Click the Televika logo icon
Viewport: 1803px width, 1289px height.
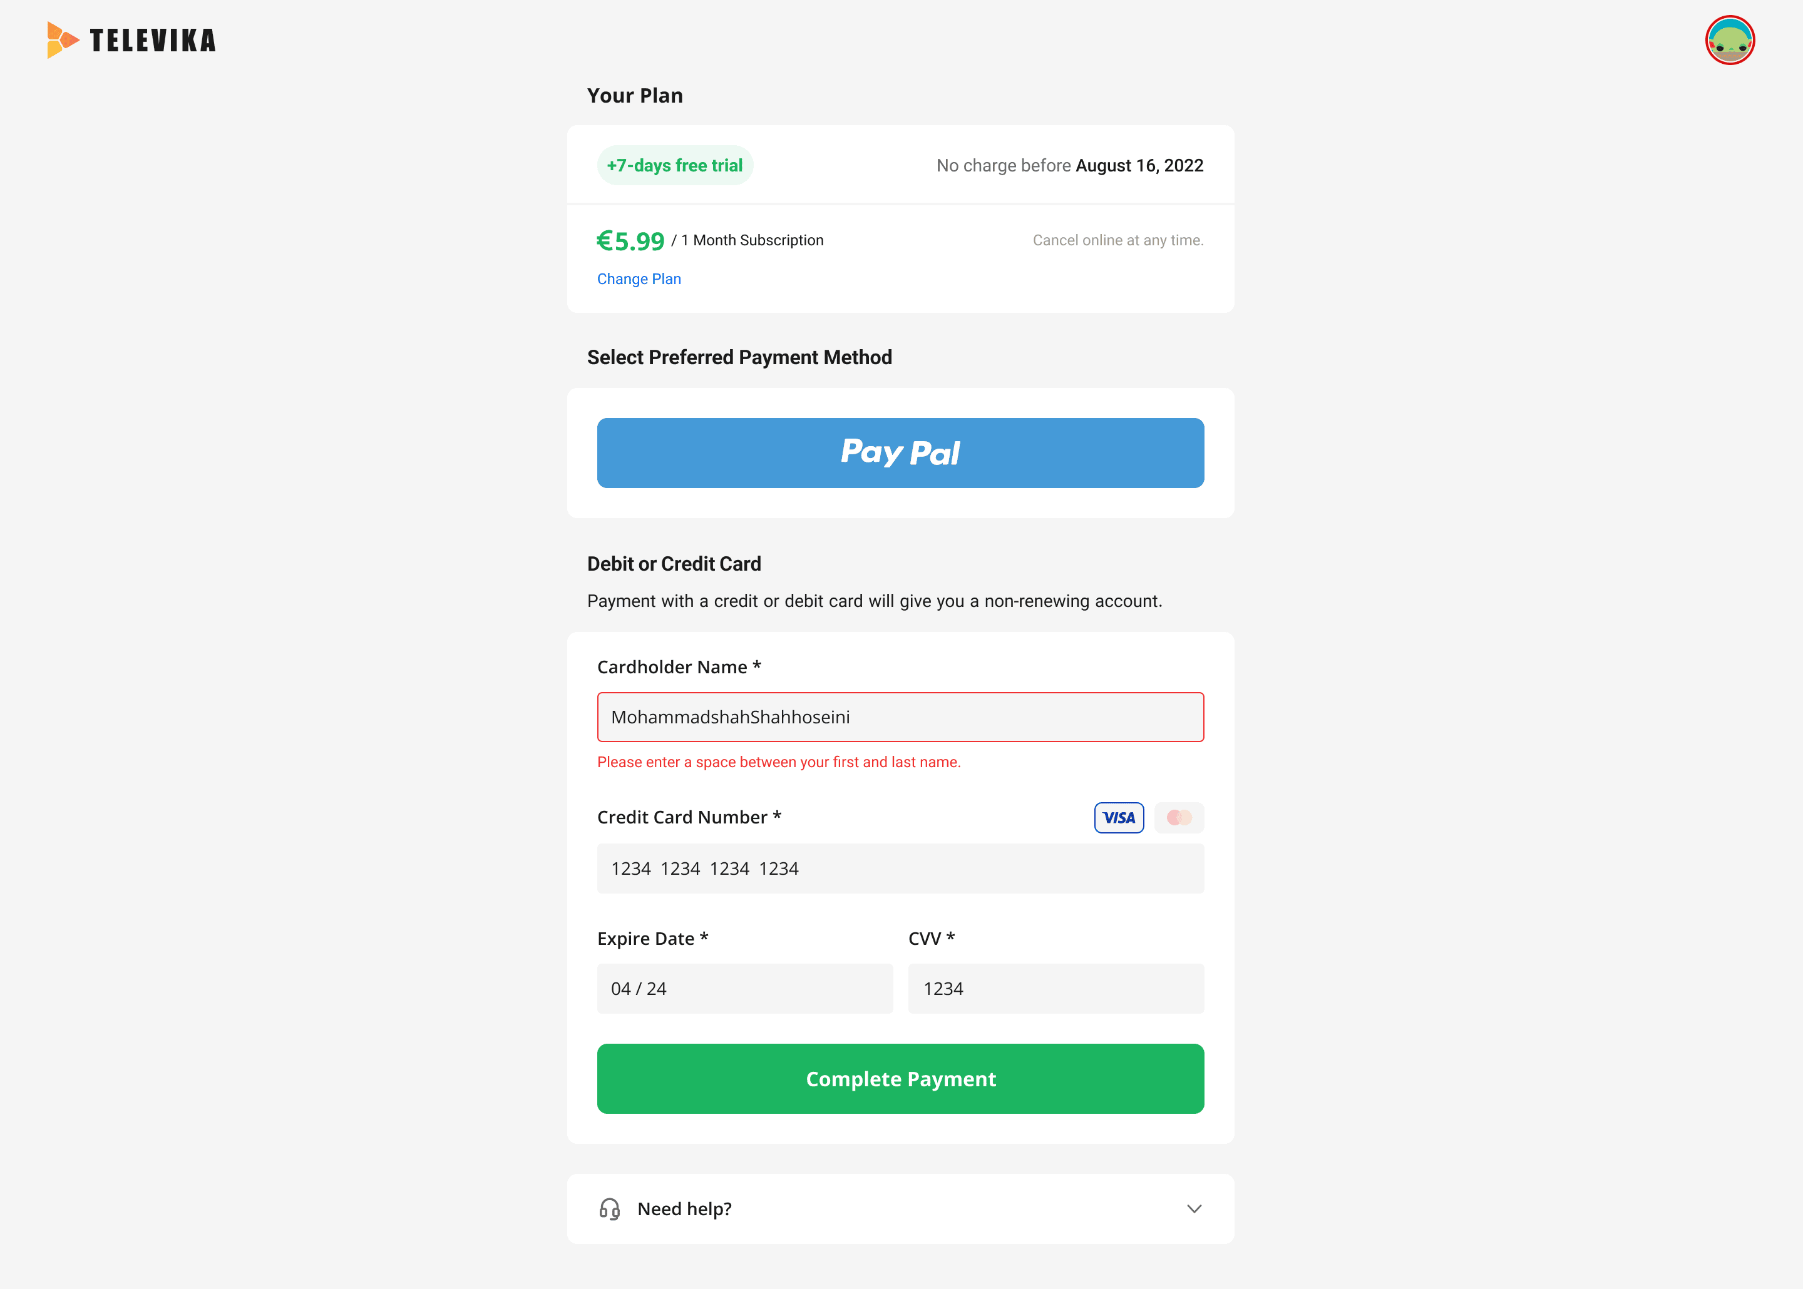(x=63, y=39)
